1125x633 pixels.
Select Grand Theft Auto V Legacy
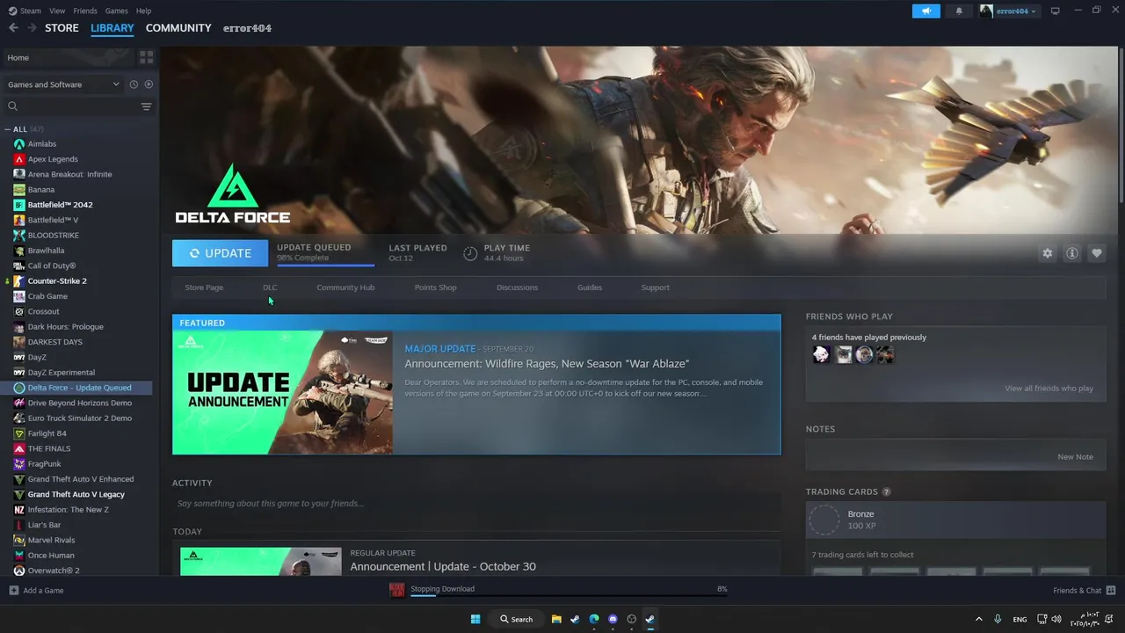pos(76,494)
